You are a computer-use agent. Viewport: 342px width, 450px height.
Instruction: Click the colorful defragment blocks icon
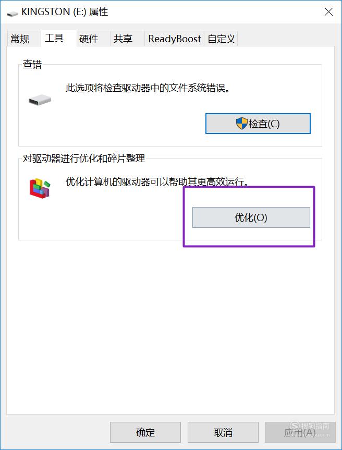click(40, 188)
